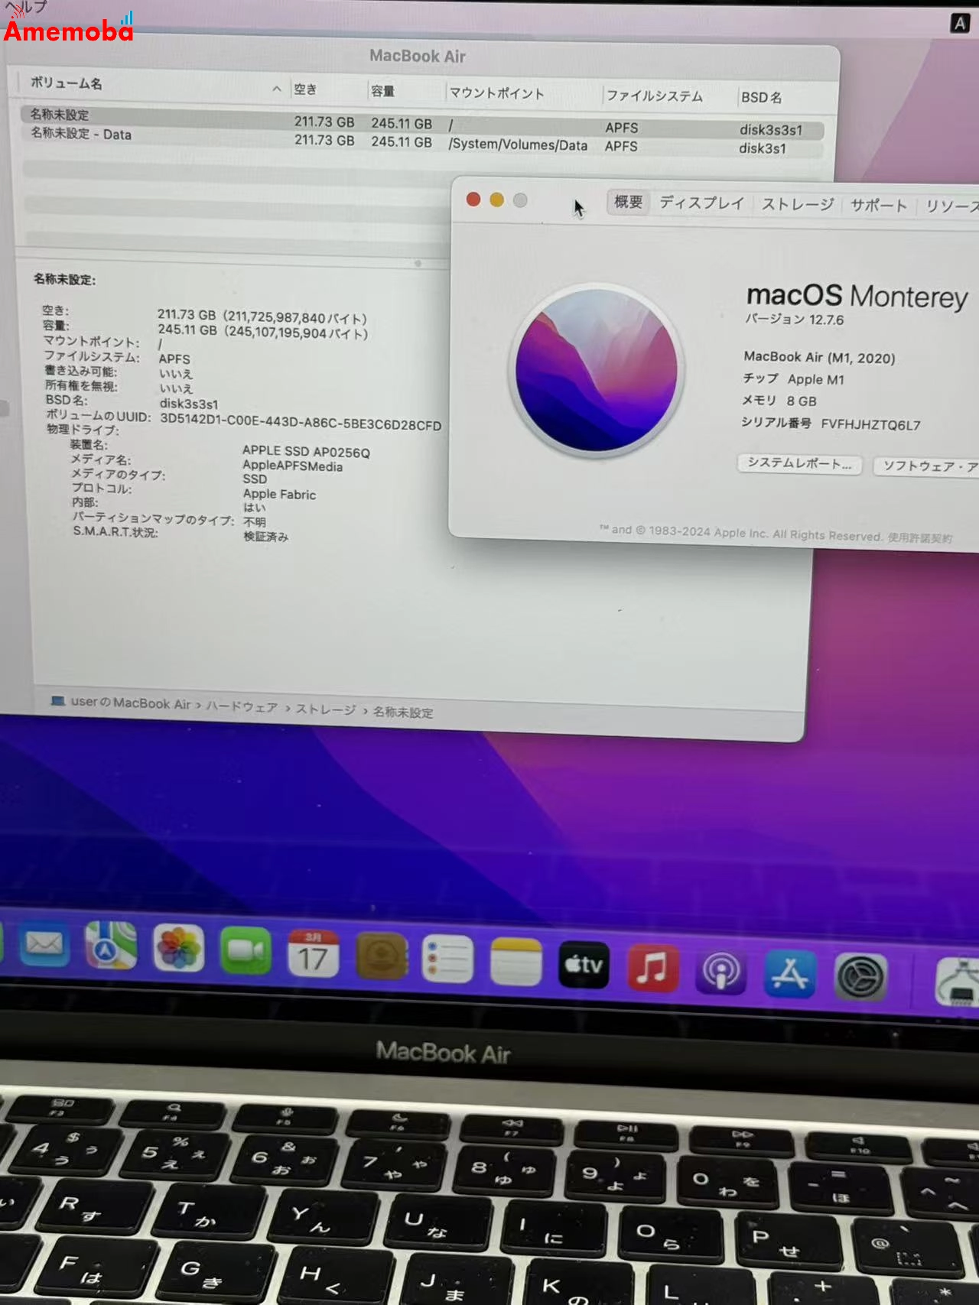Open the Maps app in Dock
Screen dimensions: 979x1305
click(111, 946)
